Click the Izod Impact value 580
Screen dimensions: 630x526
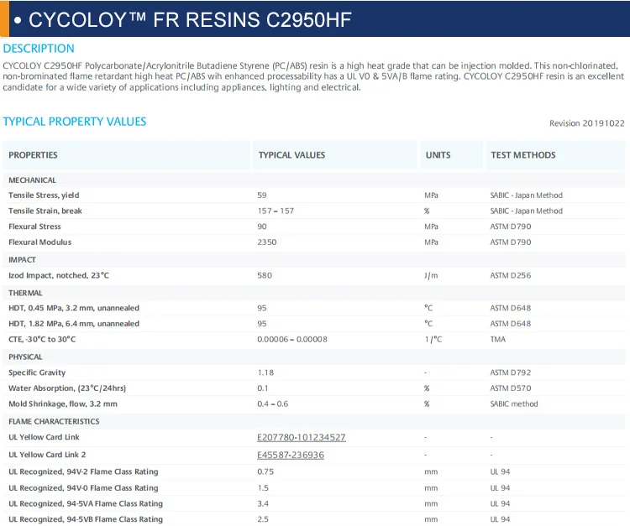tap(265, 276)
